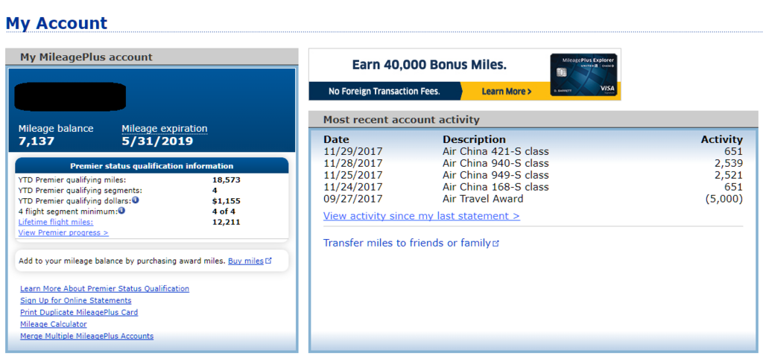This screenshot has height=359, width=763.
Task: Select Print Duplicate MileagePlus Card link
Action: [x=79, y=312]
